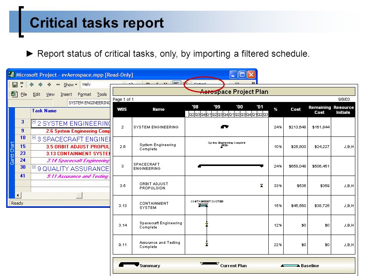Open the Edit menu
Image resolution: width=368 pixels, height=276 pixels.
coord(36,94)
